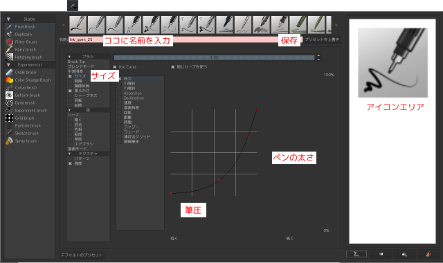Decrease the value using stepper down arrow
This screenshot has height=263, width=443.
click(x=318, y=60)
